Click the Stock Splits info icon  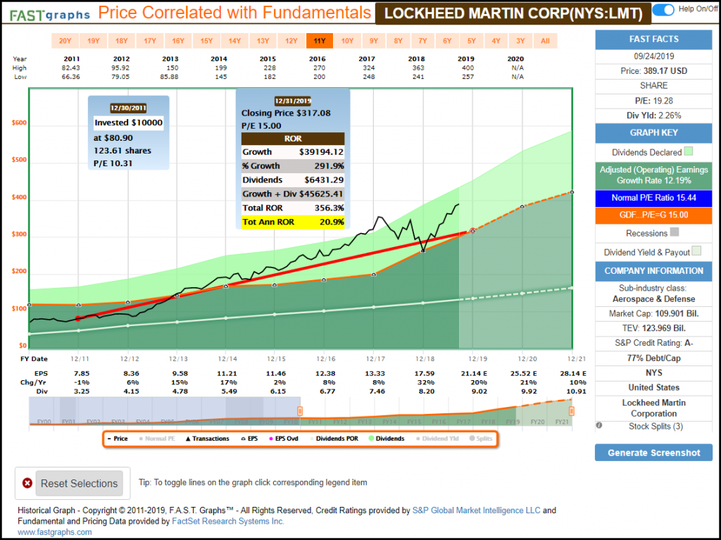[599, 425]
